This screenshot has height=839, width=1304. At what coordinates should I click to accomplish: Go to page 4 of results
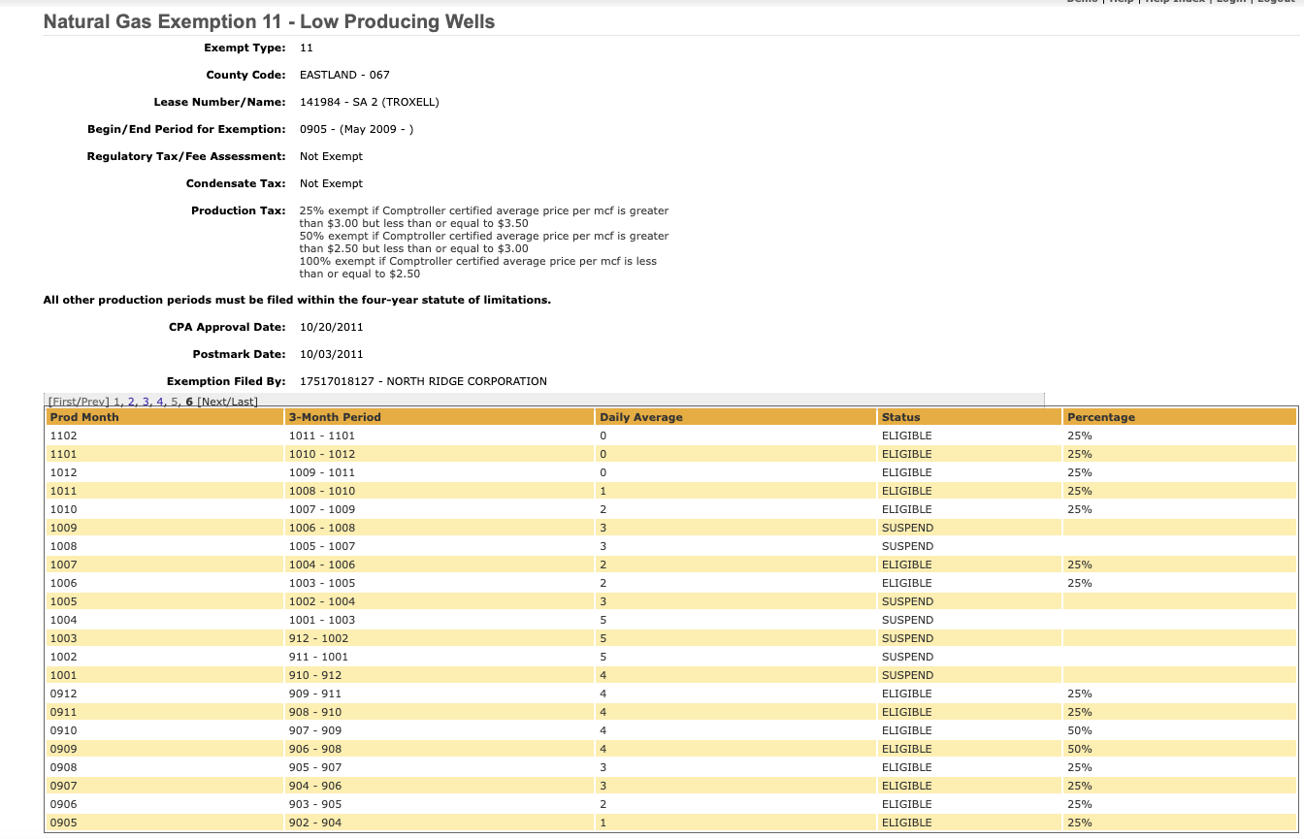coord(160,402)
